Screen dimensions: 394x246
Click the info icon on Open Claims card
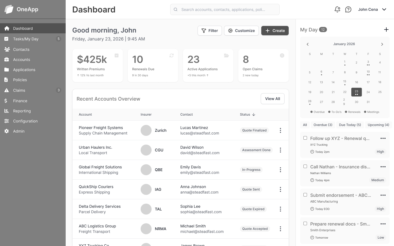(282, 55)
